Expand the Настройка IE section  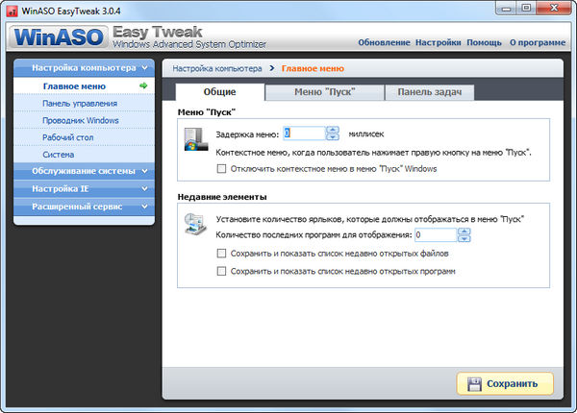143,188
